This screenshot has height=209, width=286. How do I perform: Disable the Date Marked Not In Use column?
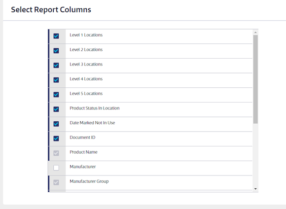(56, 124)
